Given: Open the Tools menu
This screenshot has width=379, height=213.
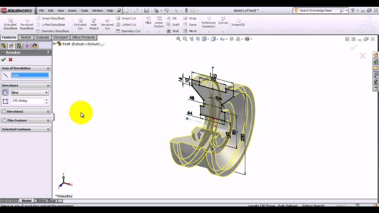Looking at the screenshot, I should (x=84, y=10).
